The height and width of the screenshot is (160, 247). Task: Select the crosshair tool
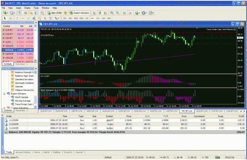pyautogui.click(x=10, y=18)
